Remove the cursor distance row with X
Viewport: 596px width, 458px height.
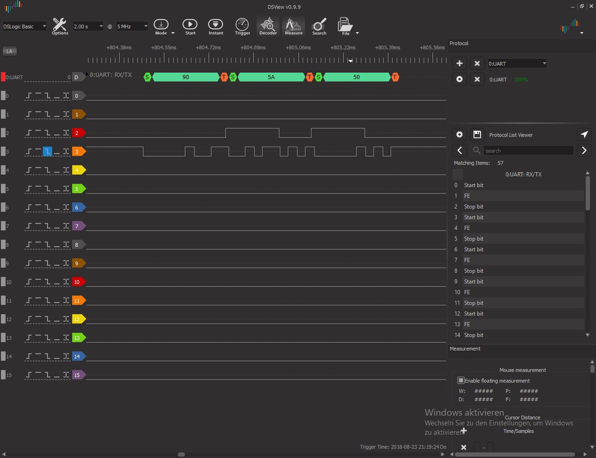(463, 447)
